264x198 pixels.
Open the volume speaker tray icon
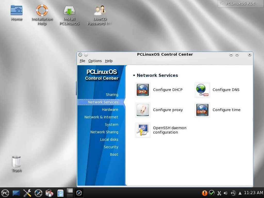[226, 193]
